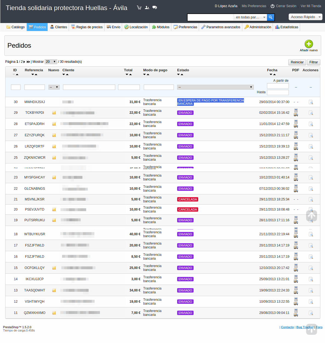The height and width of the screenshot is (343, 325).
Task: Click the customers icon in the header
Action: coord(147,8)
